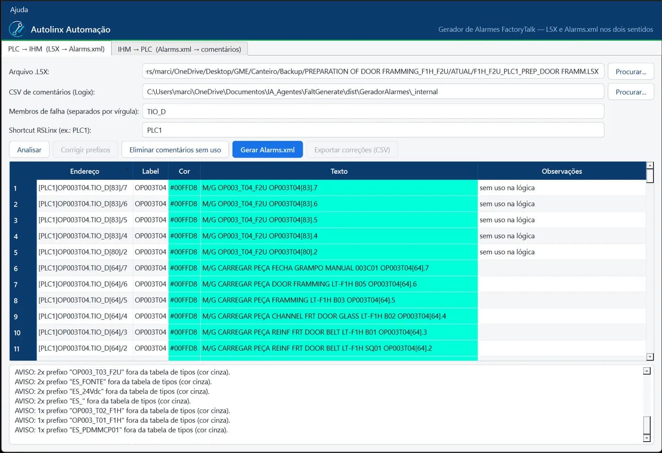Focus the Shortcut RSLinx field
The image size is (662, 453).
coord(373,130)
